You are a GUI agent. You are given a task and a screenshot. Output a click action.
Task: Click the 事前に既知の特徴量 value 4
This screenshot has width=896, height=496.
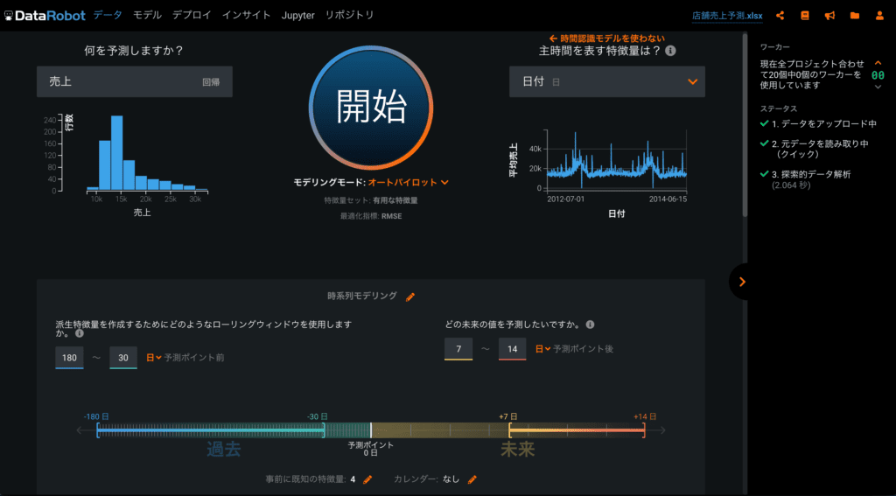point(353,479)
